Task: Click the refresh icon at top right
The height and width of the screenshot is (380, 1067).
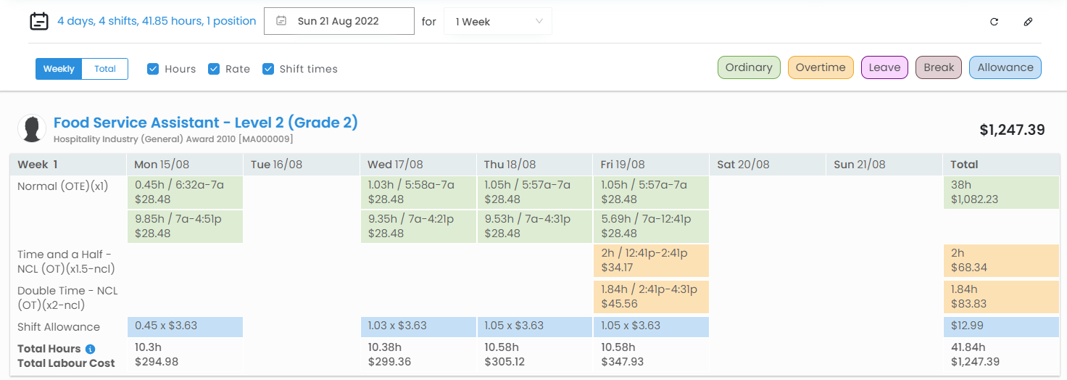Action: [x=995, y=22]
